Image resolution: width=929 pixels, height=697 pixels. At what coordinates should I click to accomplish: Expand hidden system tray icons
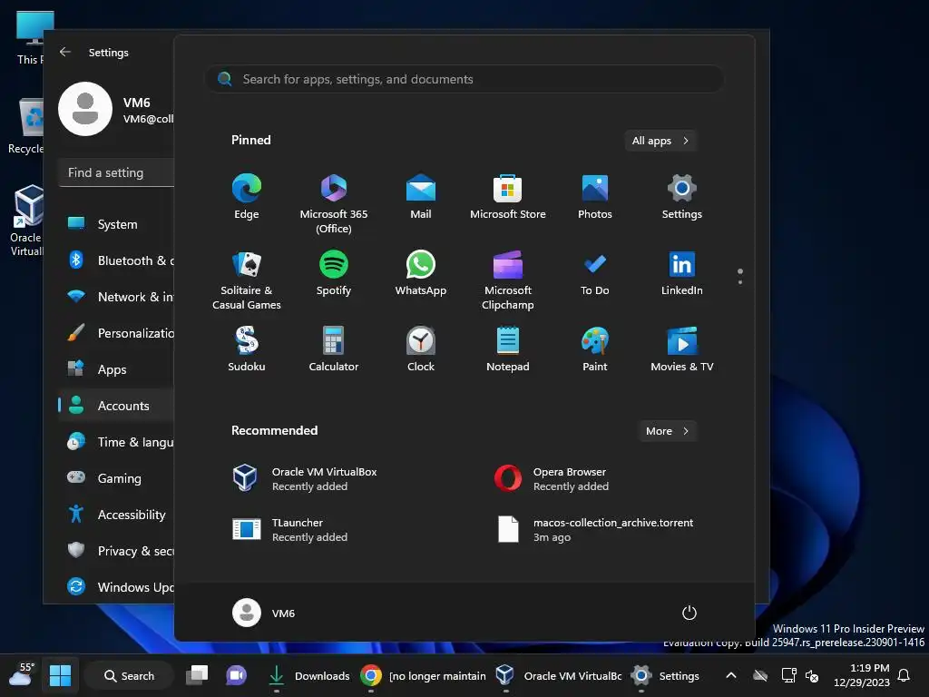coord(731,675)
